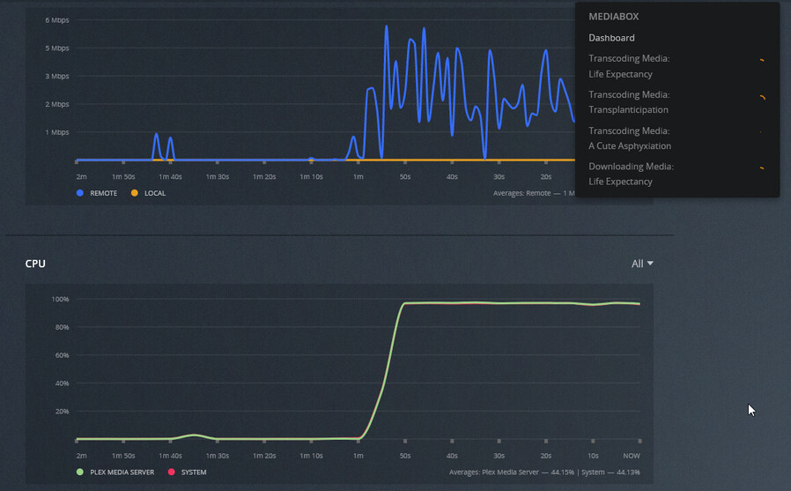
Task: Click the MEDIABOX server heading
Action: [x=613, y=17]
